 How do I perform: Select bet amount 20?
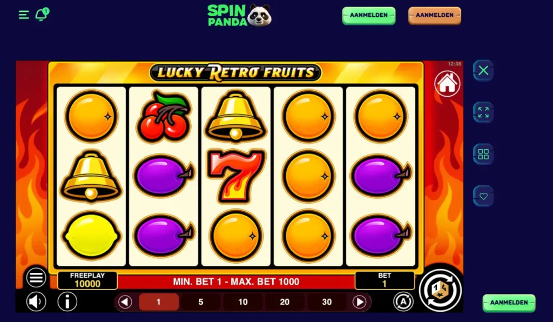[285, 302]
